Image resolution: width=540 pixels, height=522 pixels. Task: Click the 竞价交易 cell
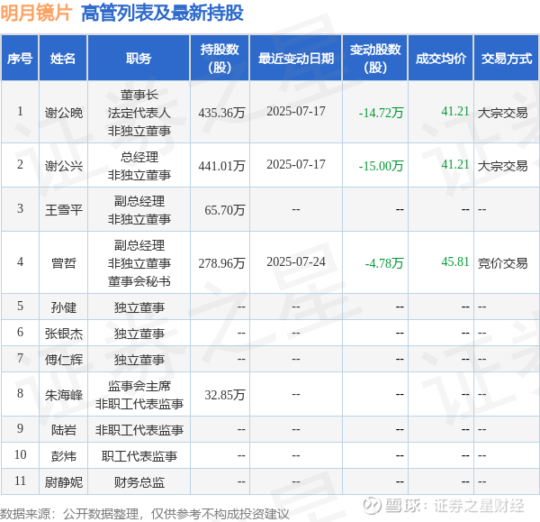click(502, 263)
